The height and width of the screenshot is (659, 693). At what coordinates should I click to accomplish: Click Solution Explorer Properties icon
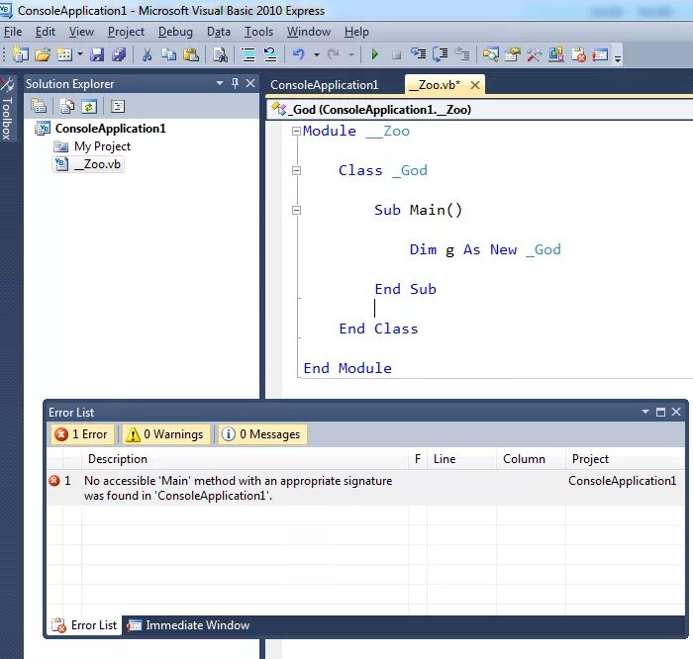(39, 106)
